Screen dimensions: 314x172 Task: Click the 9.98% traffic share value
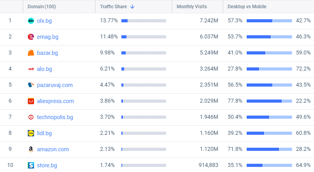tap(107, 53)
